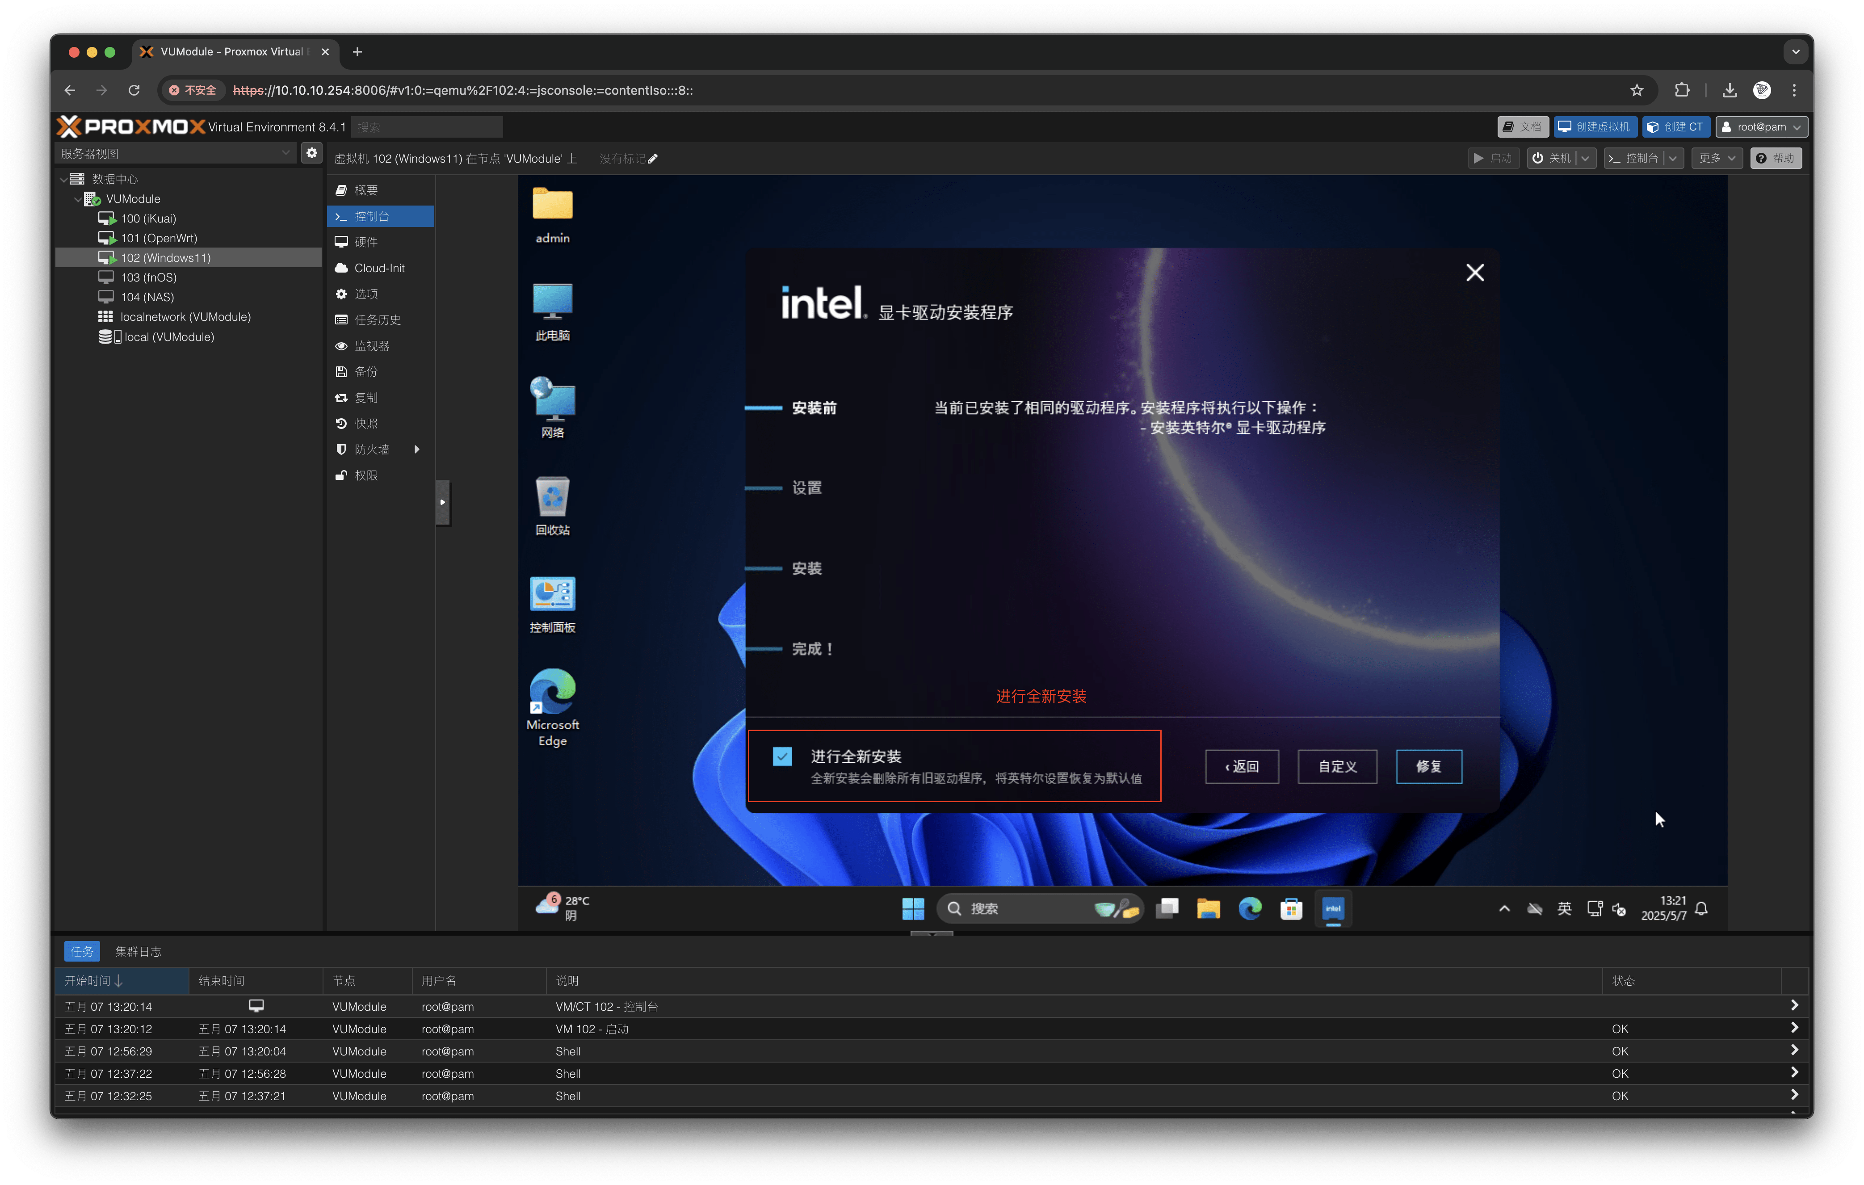
Task: Click the Control Panel desktop icon
Action: coord(552,594)
